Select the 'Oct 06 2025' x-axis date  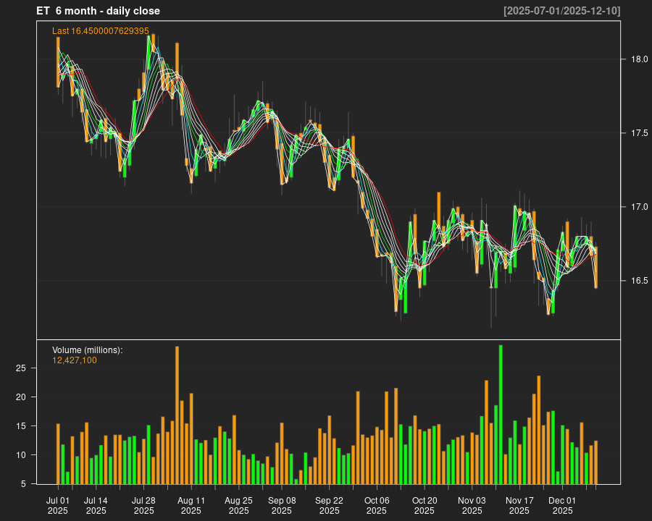pyautogui.click(x=377, y=505)
